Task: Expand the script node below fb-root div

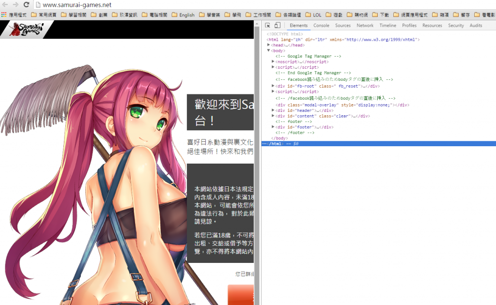Action: (273, 91)
